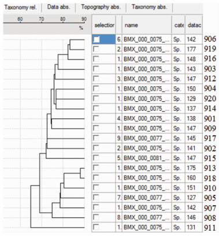This screenshot has height=237, width=219.
Task: Click the cate column header
Action: click(x=178, y=25)
